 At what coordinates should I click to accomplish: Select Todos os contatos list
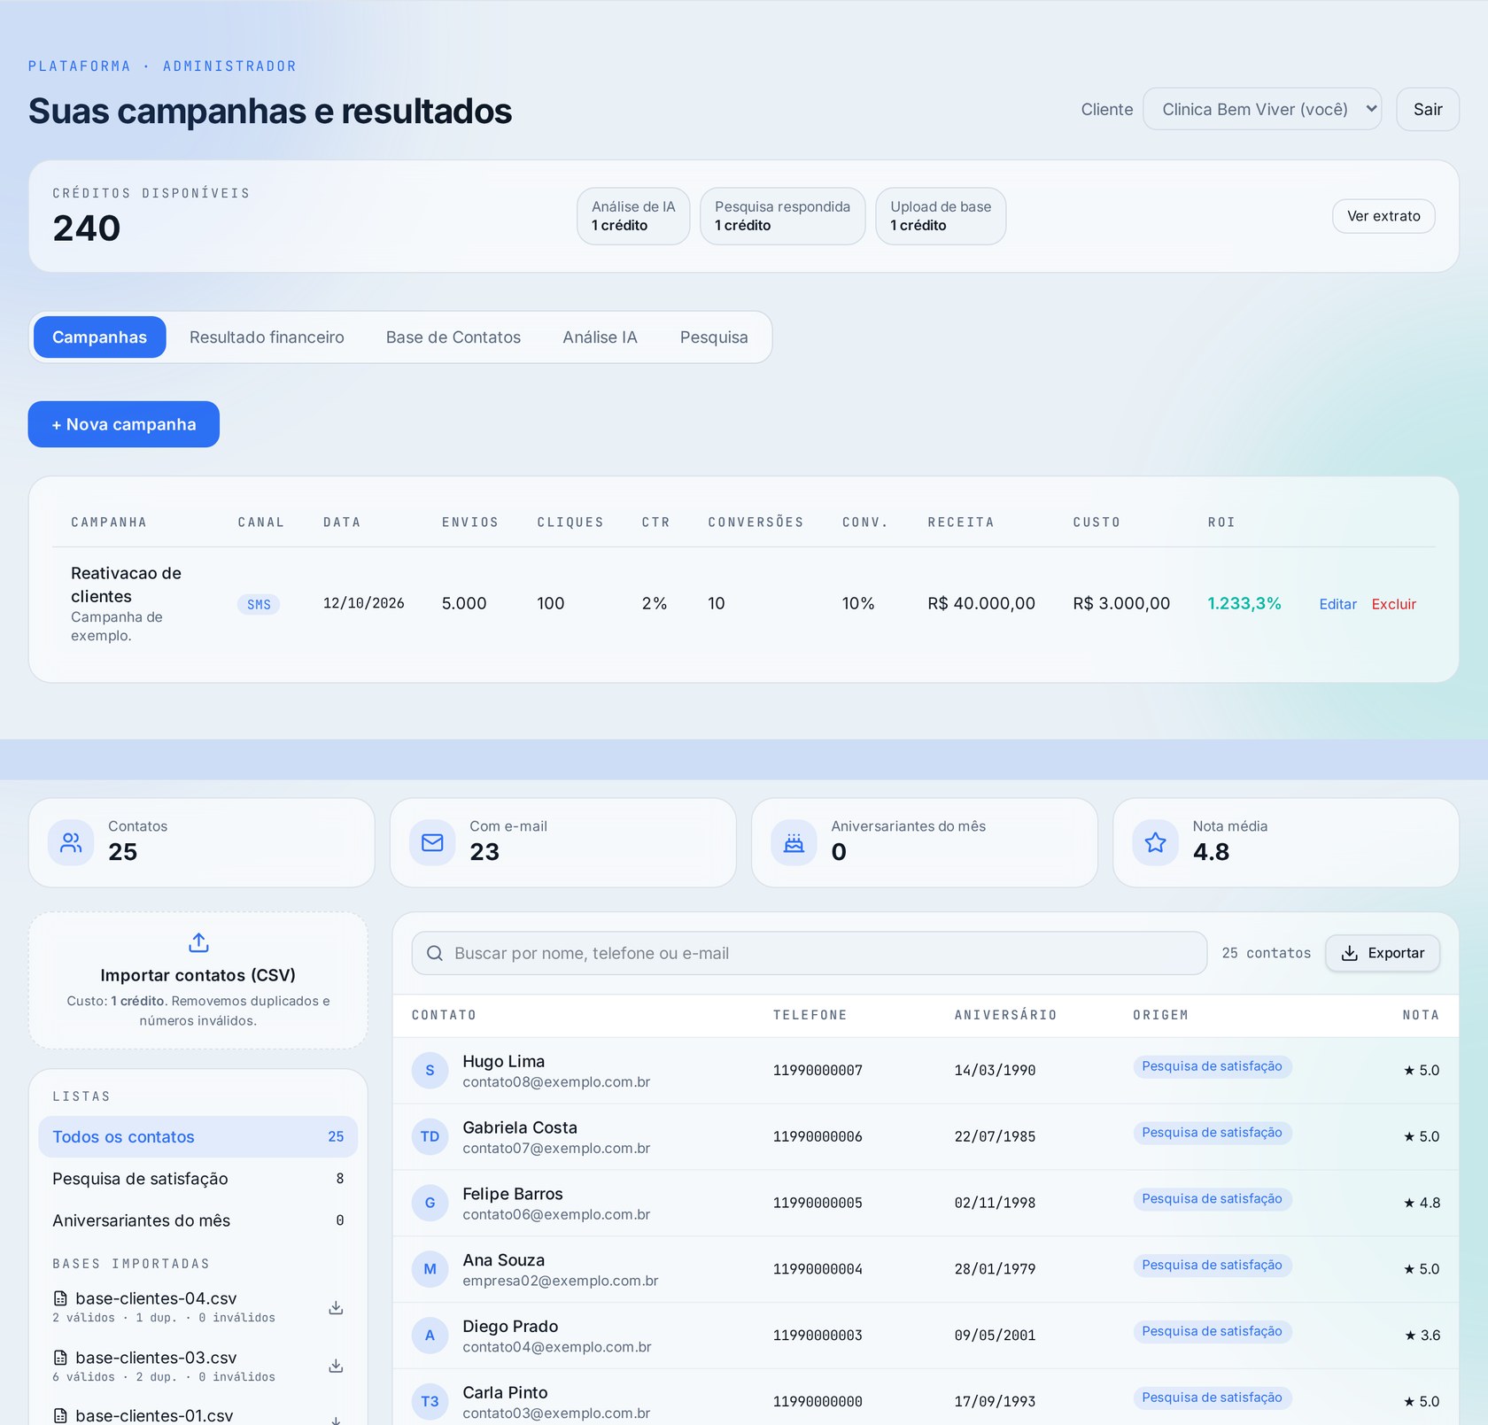(x=198, y=1136)
